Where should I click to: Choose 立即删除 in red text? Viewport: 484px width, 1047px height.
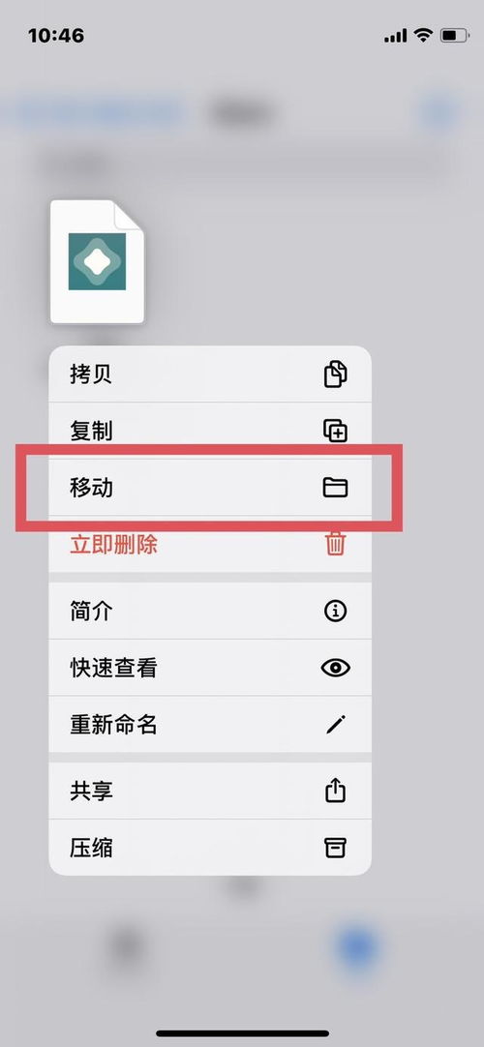click(113, 545)
